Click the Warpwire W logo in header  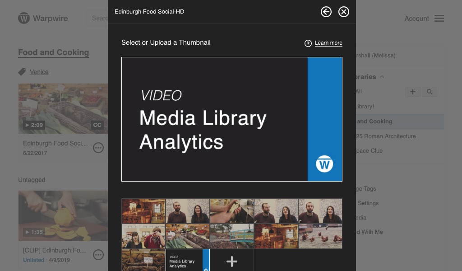coord(24,18)
